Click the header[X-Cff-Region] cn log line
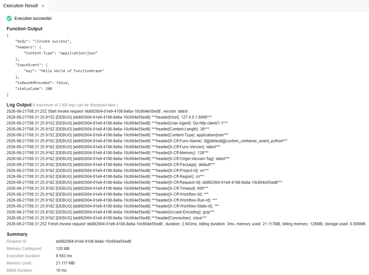Viewport: 369px width, 275px height. click(106, 176)
